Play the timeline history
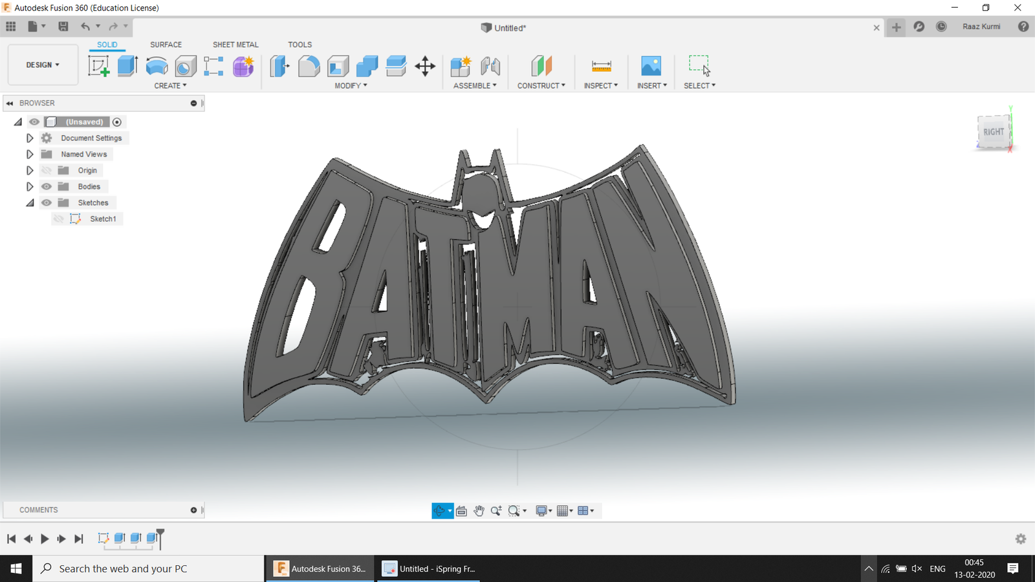Screen dimensions: 1035x582 (45, 539)
